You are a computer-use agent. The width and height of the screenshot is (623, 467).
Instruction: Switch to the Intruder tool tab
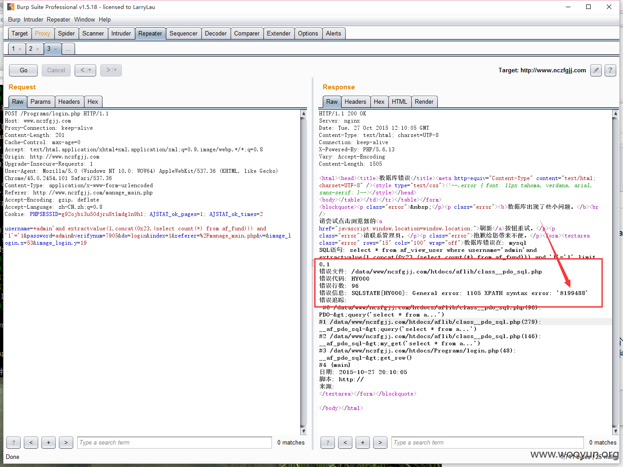[x=121, y=33]
